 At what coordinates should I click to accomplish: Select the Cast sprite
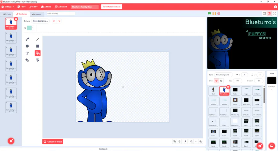click(x=213, y=91)
